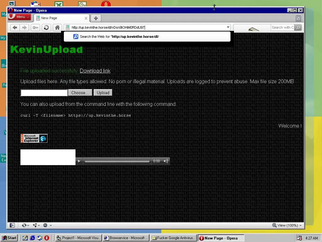Choose the Search the Web suggestion

pos(147,37)
